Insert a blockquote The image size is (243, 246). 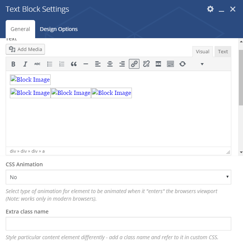point(74,64)
